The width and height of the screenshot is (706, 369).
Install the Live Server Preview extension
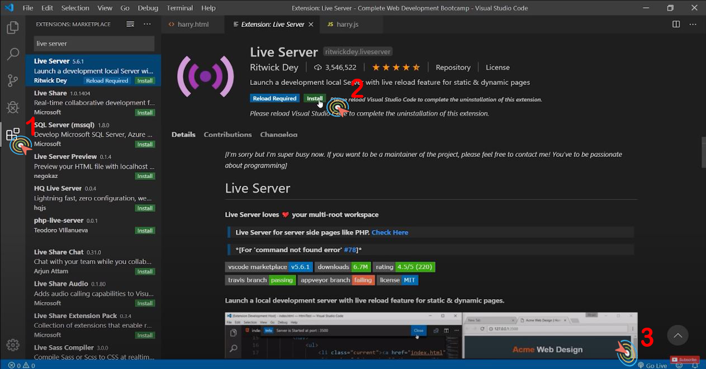coord(145,176)
